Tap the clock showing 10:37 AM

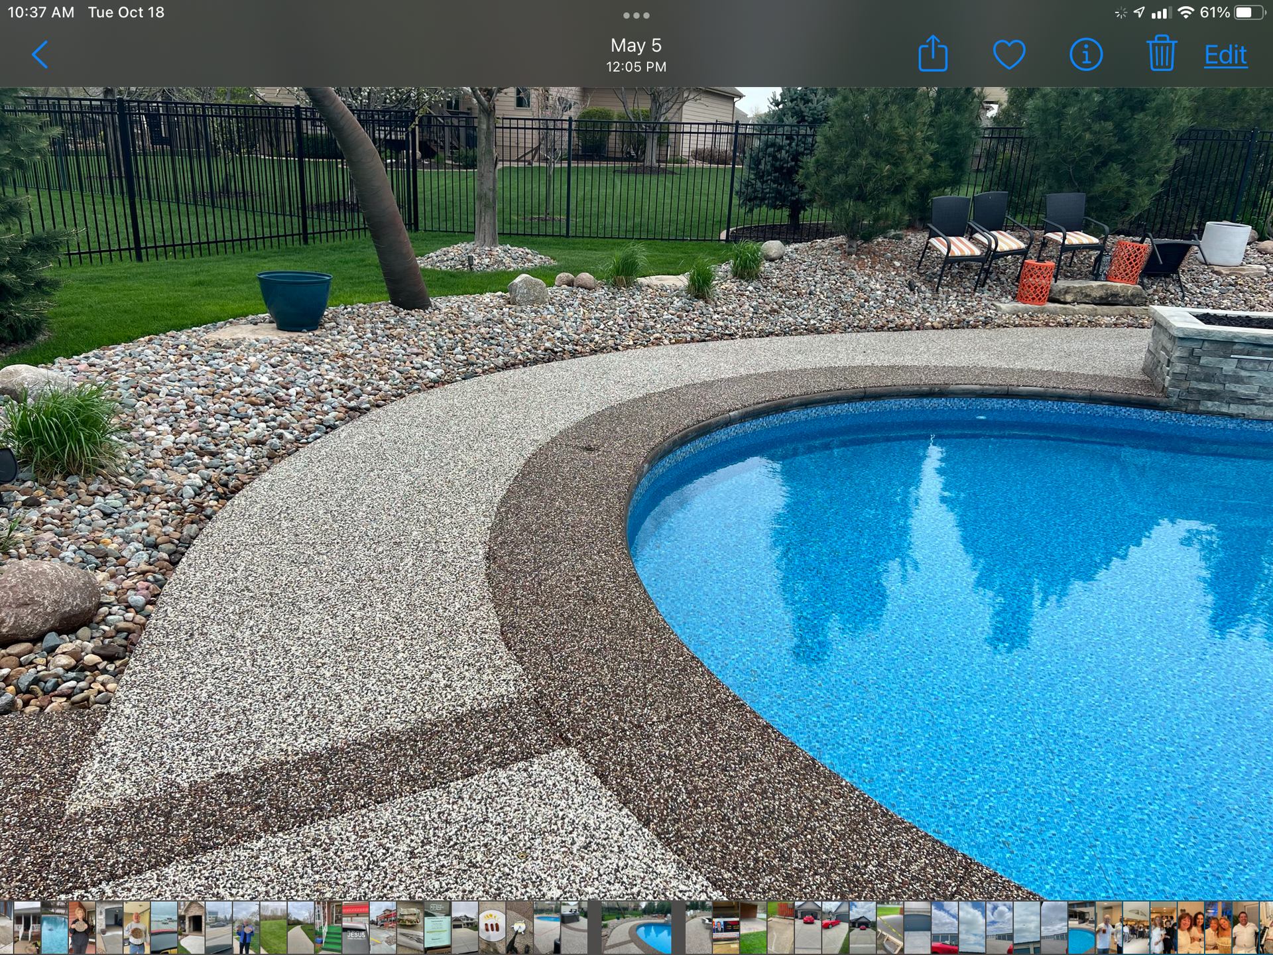coord(40,13)
